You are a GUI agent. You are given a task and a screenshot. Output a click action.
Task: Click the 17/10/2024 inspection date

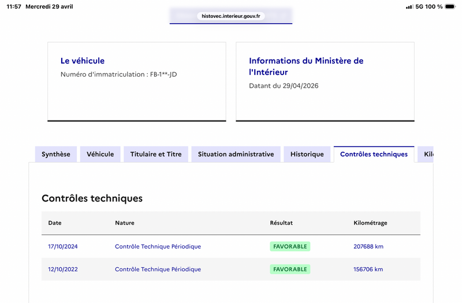[63, 246]
